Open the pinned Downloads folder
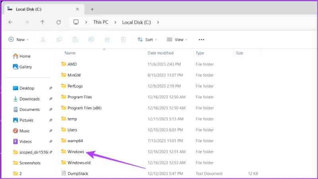 [26, 99]
